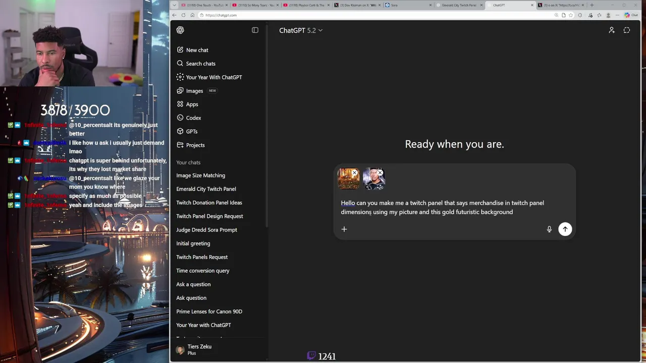This screenshot has height=363, width=646.
Task: Click the browser back arrow
Action: pyautogui.click(x=175, y=15)
